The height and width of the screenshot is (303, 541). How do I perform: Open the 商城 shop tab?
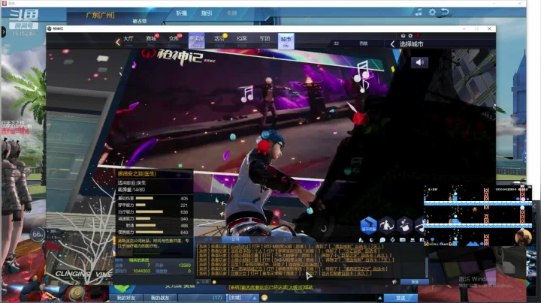coord(151,40)
